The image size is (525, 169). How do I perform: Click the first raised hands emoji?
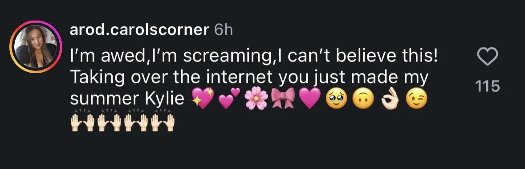tap(83, 121)
